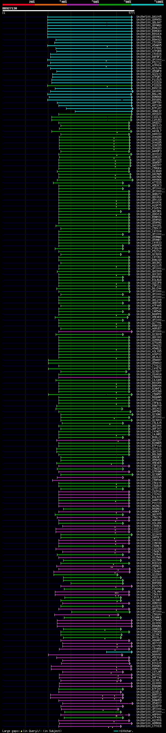
Task: Open hit UniRef100_P37891
Action: 149,48
